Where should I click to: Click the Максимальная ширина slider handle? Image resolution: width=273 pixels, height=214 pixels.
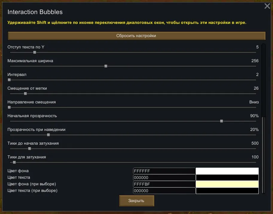[x=106, y=66]
